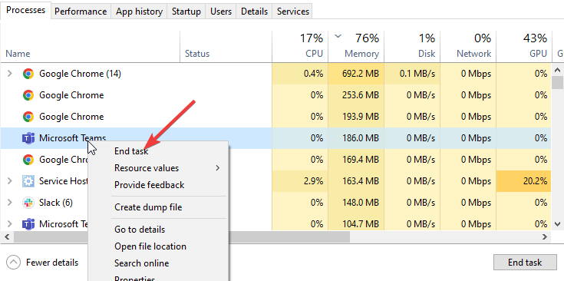Click the End task button at bottom right
Viewport: 564px width, 281px height.
pos(524,263)
